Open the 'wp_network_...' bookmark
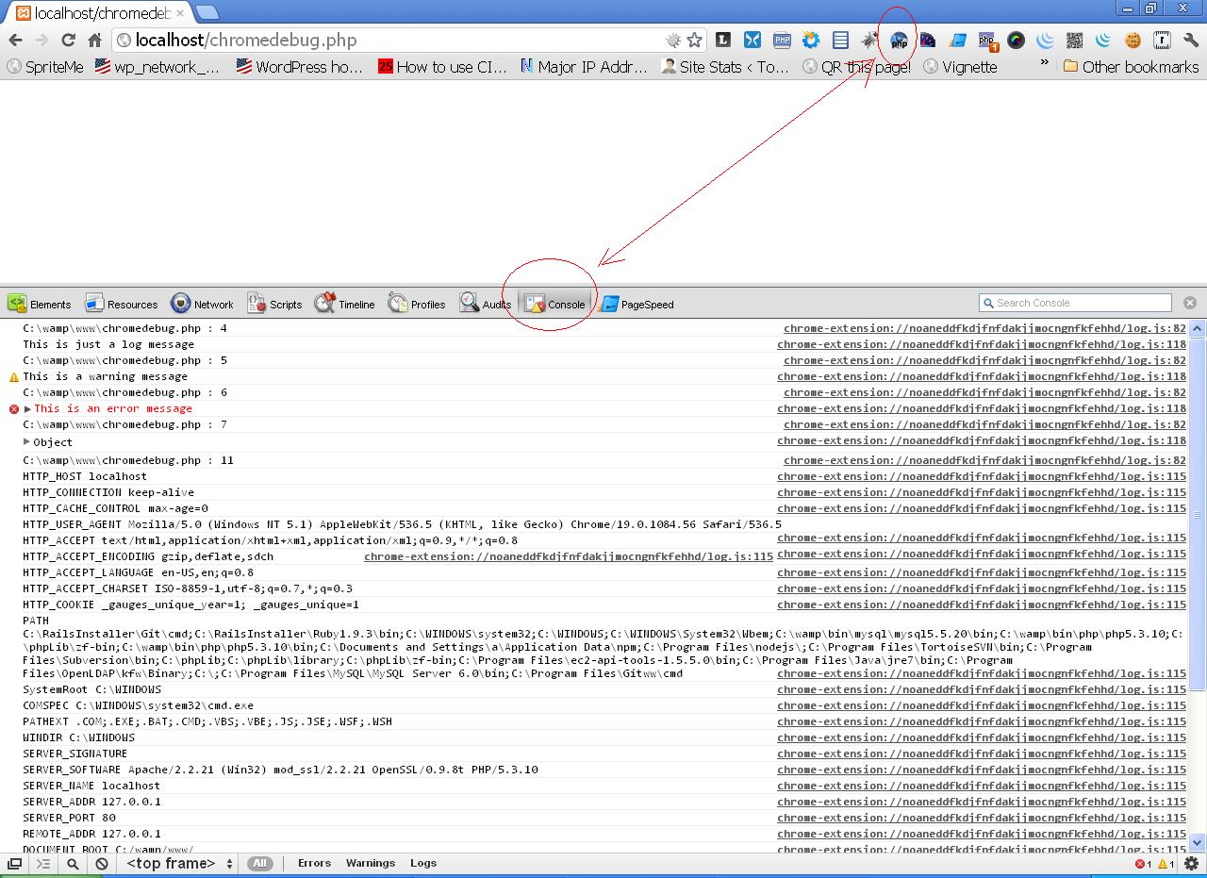The width and height of the screenshot is (1207, 878). point(157,67)
